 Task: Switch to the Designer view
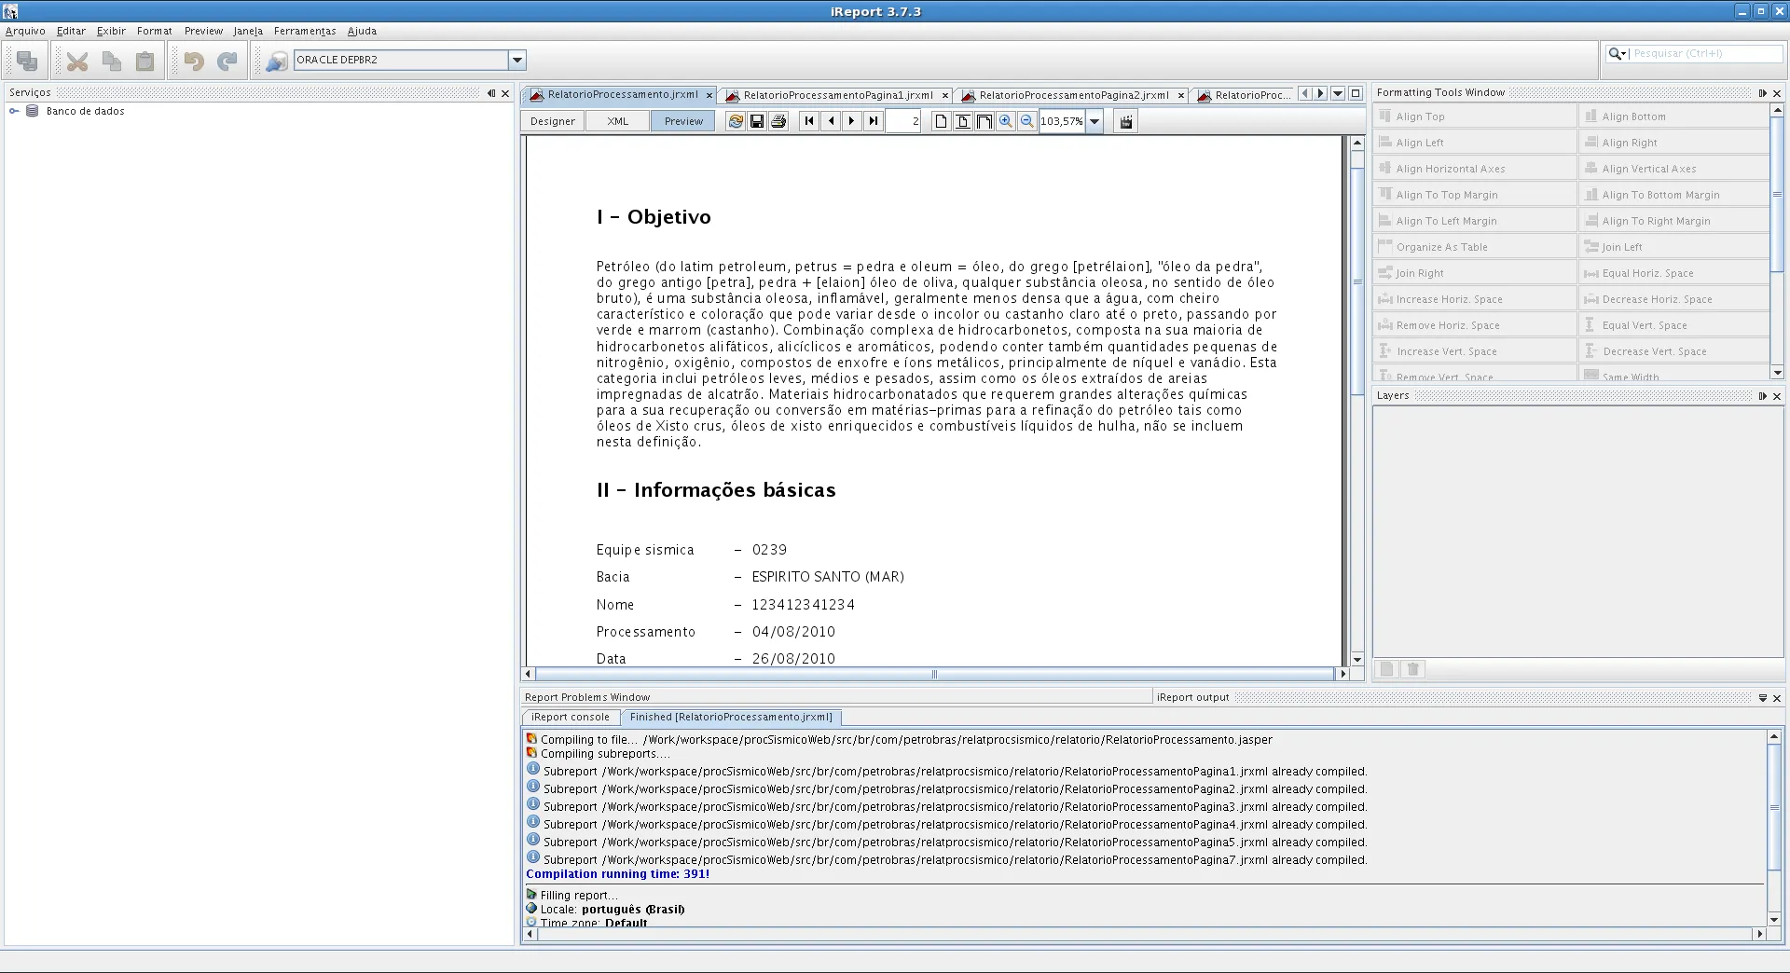pos(553,121)
